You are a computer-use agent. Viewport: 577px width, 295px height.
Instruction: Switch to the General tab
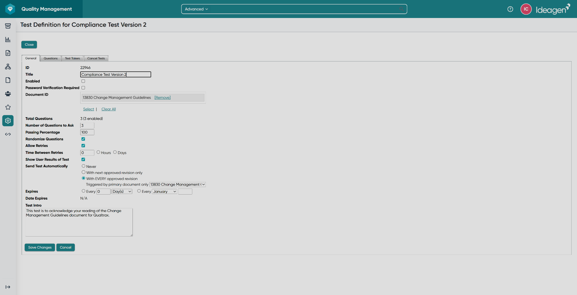pyautogui.click(x=31, y=58)
